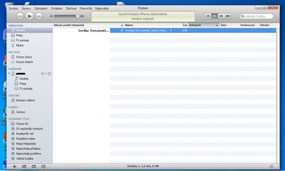Click the volume slider knob
This screenshot has height=171, width=285.
(78, 16)
